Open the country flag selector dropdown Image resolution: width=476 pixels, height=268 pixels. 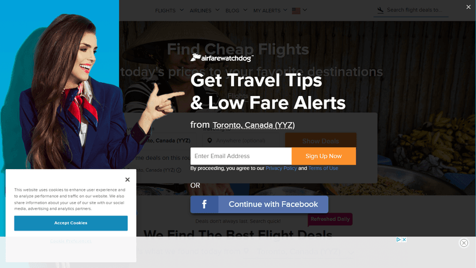coord(300,10)
